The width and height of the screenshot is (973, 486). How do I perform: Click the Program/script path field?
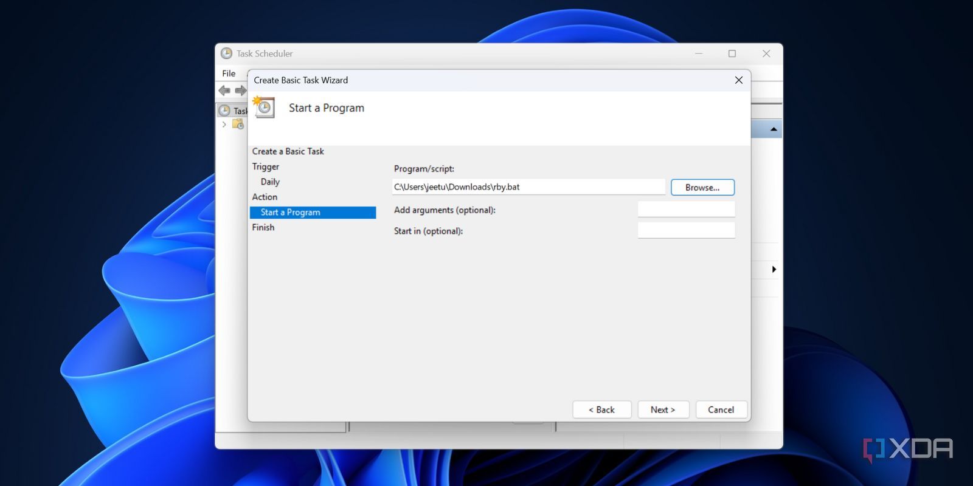click(x=528, y=187)
